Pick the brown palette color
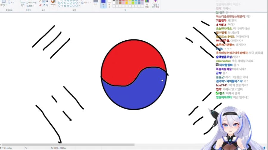 [x=120, y=3]
